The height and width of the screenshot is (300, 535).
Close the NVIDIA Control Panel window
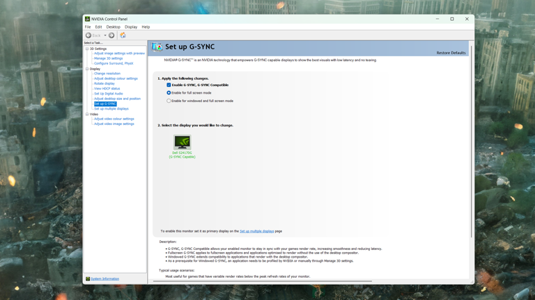tap(467, 19)
